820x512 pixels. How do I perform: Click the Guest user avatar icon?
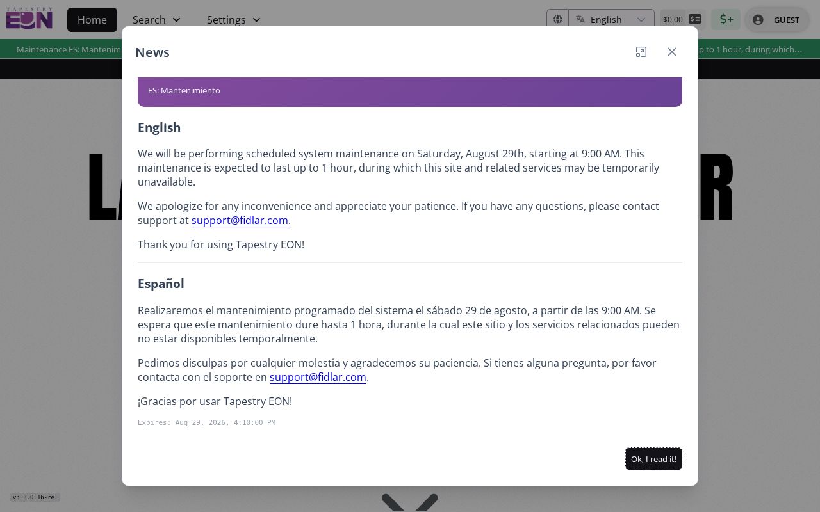758,20
